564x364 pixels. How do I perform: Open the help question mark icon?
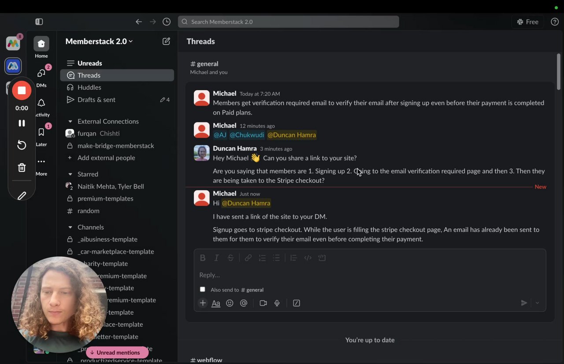[555, 22]
